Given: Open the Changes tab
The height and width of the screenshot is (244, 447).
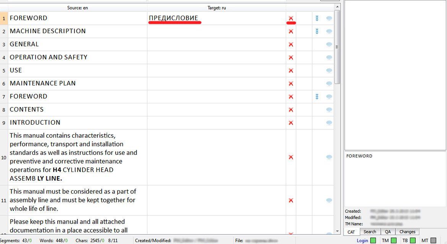Looking at the screenshot, I should 407,232.
